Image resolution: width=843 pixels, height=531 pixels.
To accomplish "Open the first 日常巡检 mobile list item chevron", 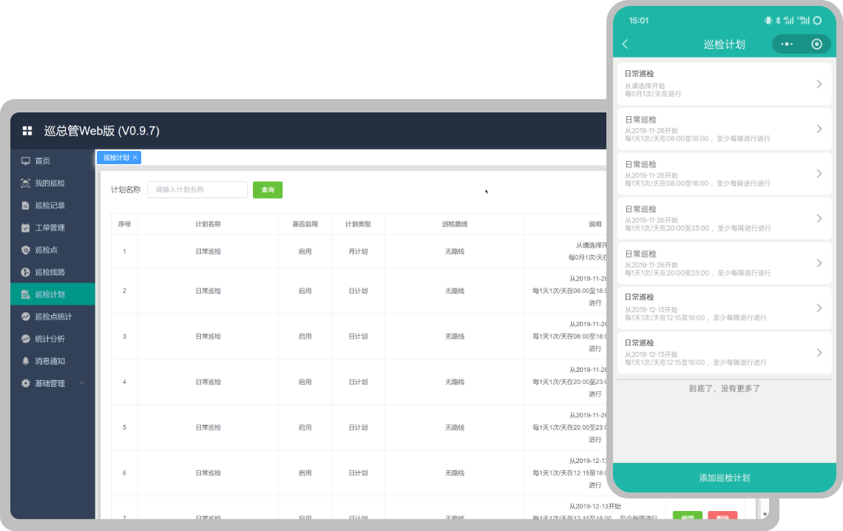I will tap(819, 84).
